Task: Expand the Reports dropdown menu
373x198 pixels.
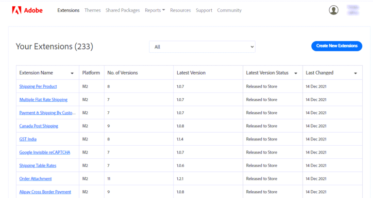Action: (155, 10)
